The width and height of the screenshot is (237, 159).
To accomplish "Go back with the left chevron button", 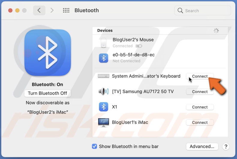I will [39, 10].
